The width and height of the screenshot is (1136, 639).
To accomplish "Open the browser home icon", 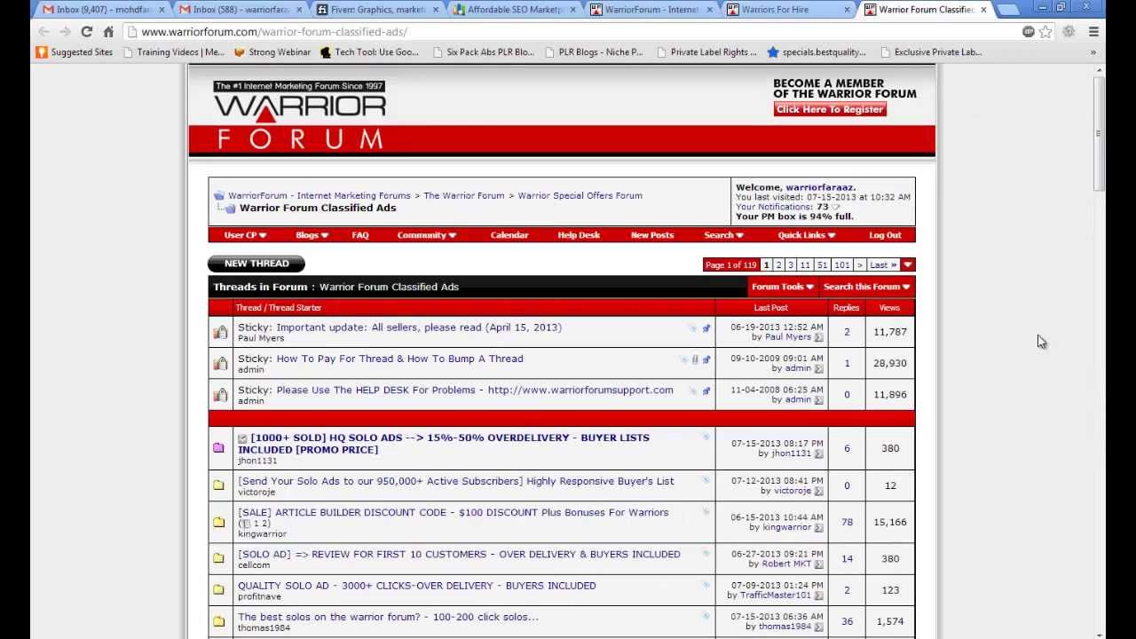I will [108, 32].
